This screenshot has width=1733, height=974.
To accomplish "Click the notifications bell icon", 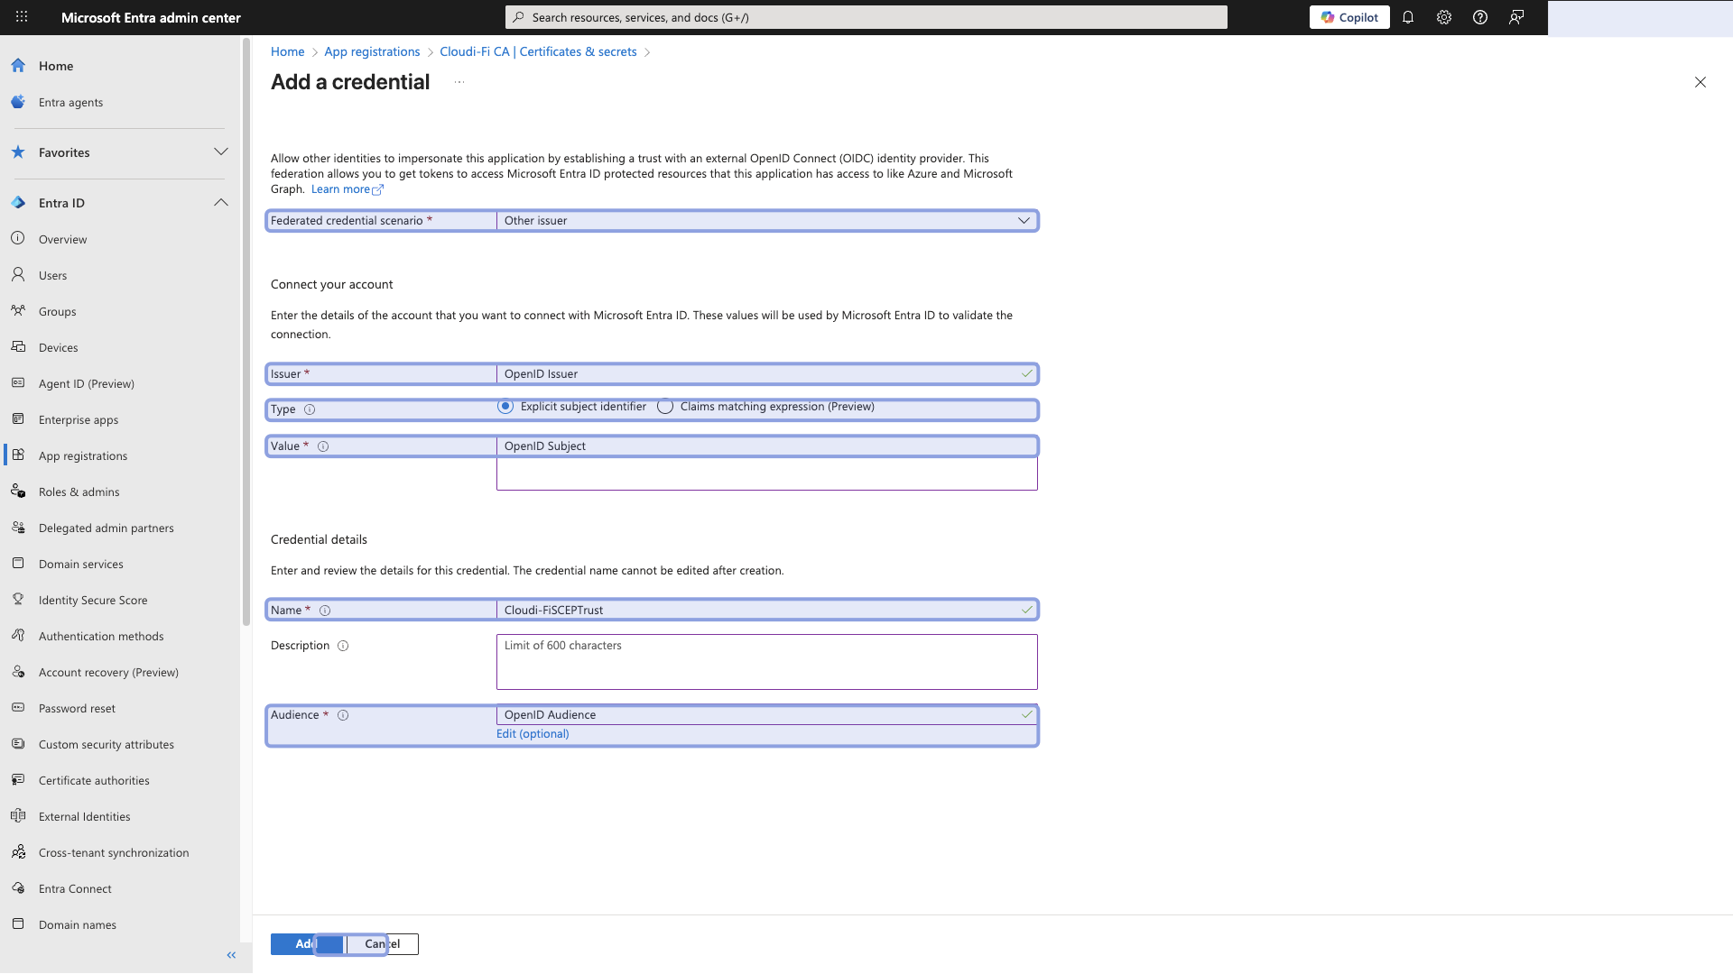I will click(1409, 17).
